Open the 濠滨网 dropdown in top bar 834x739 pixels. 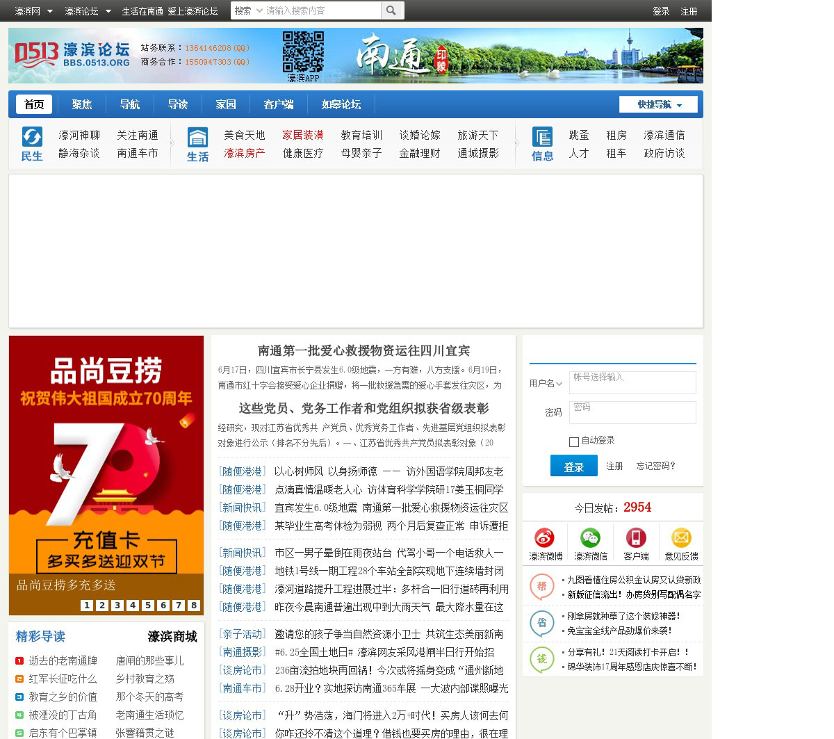tap(33, 11)
